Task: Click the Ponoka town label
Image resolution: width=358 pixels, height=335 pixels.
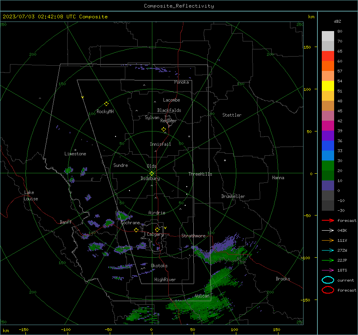Action: pos(181,82)
